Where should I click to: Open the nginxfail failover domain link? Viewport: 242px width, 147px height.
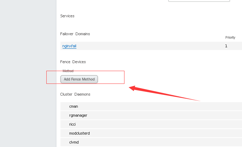click(69, 46)
